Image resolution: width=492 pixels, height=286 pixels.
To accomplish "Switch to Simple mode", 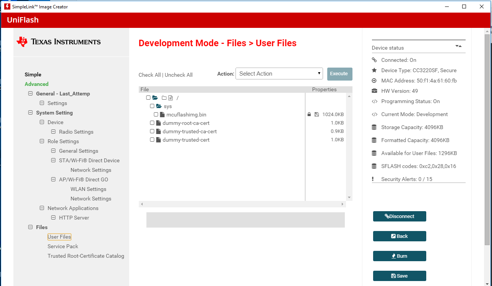I will [x=33, y=74].
